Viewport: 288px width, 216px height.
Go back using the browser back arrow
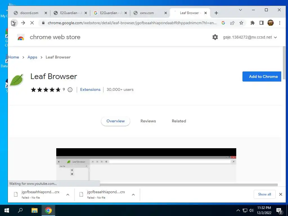point(14,23)
